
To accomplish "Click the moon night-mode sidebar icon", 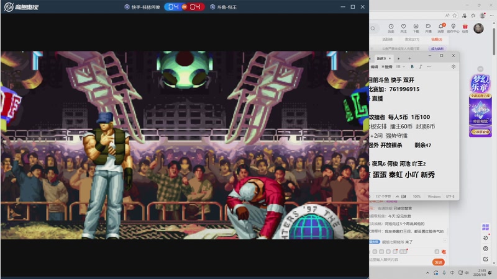I will tap(485, 237).
